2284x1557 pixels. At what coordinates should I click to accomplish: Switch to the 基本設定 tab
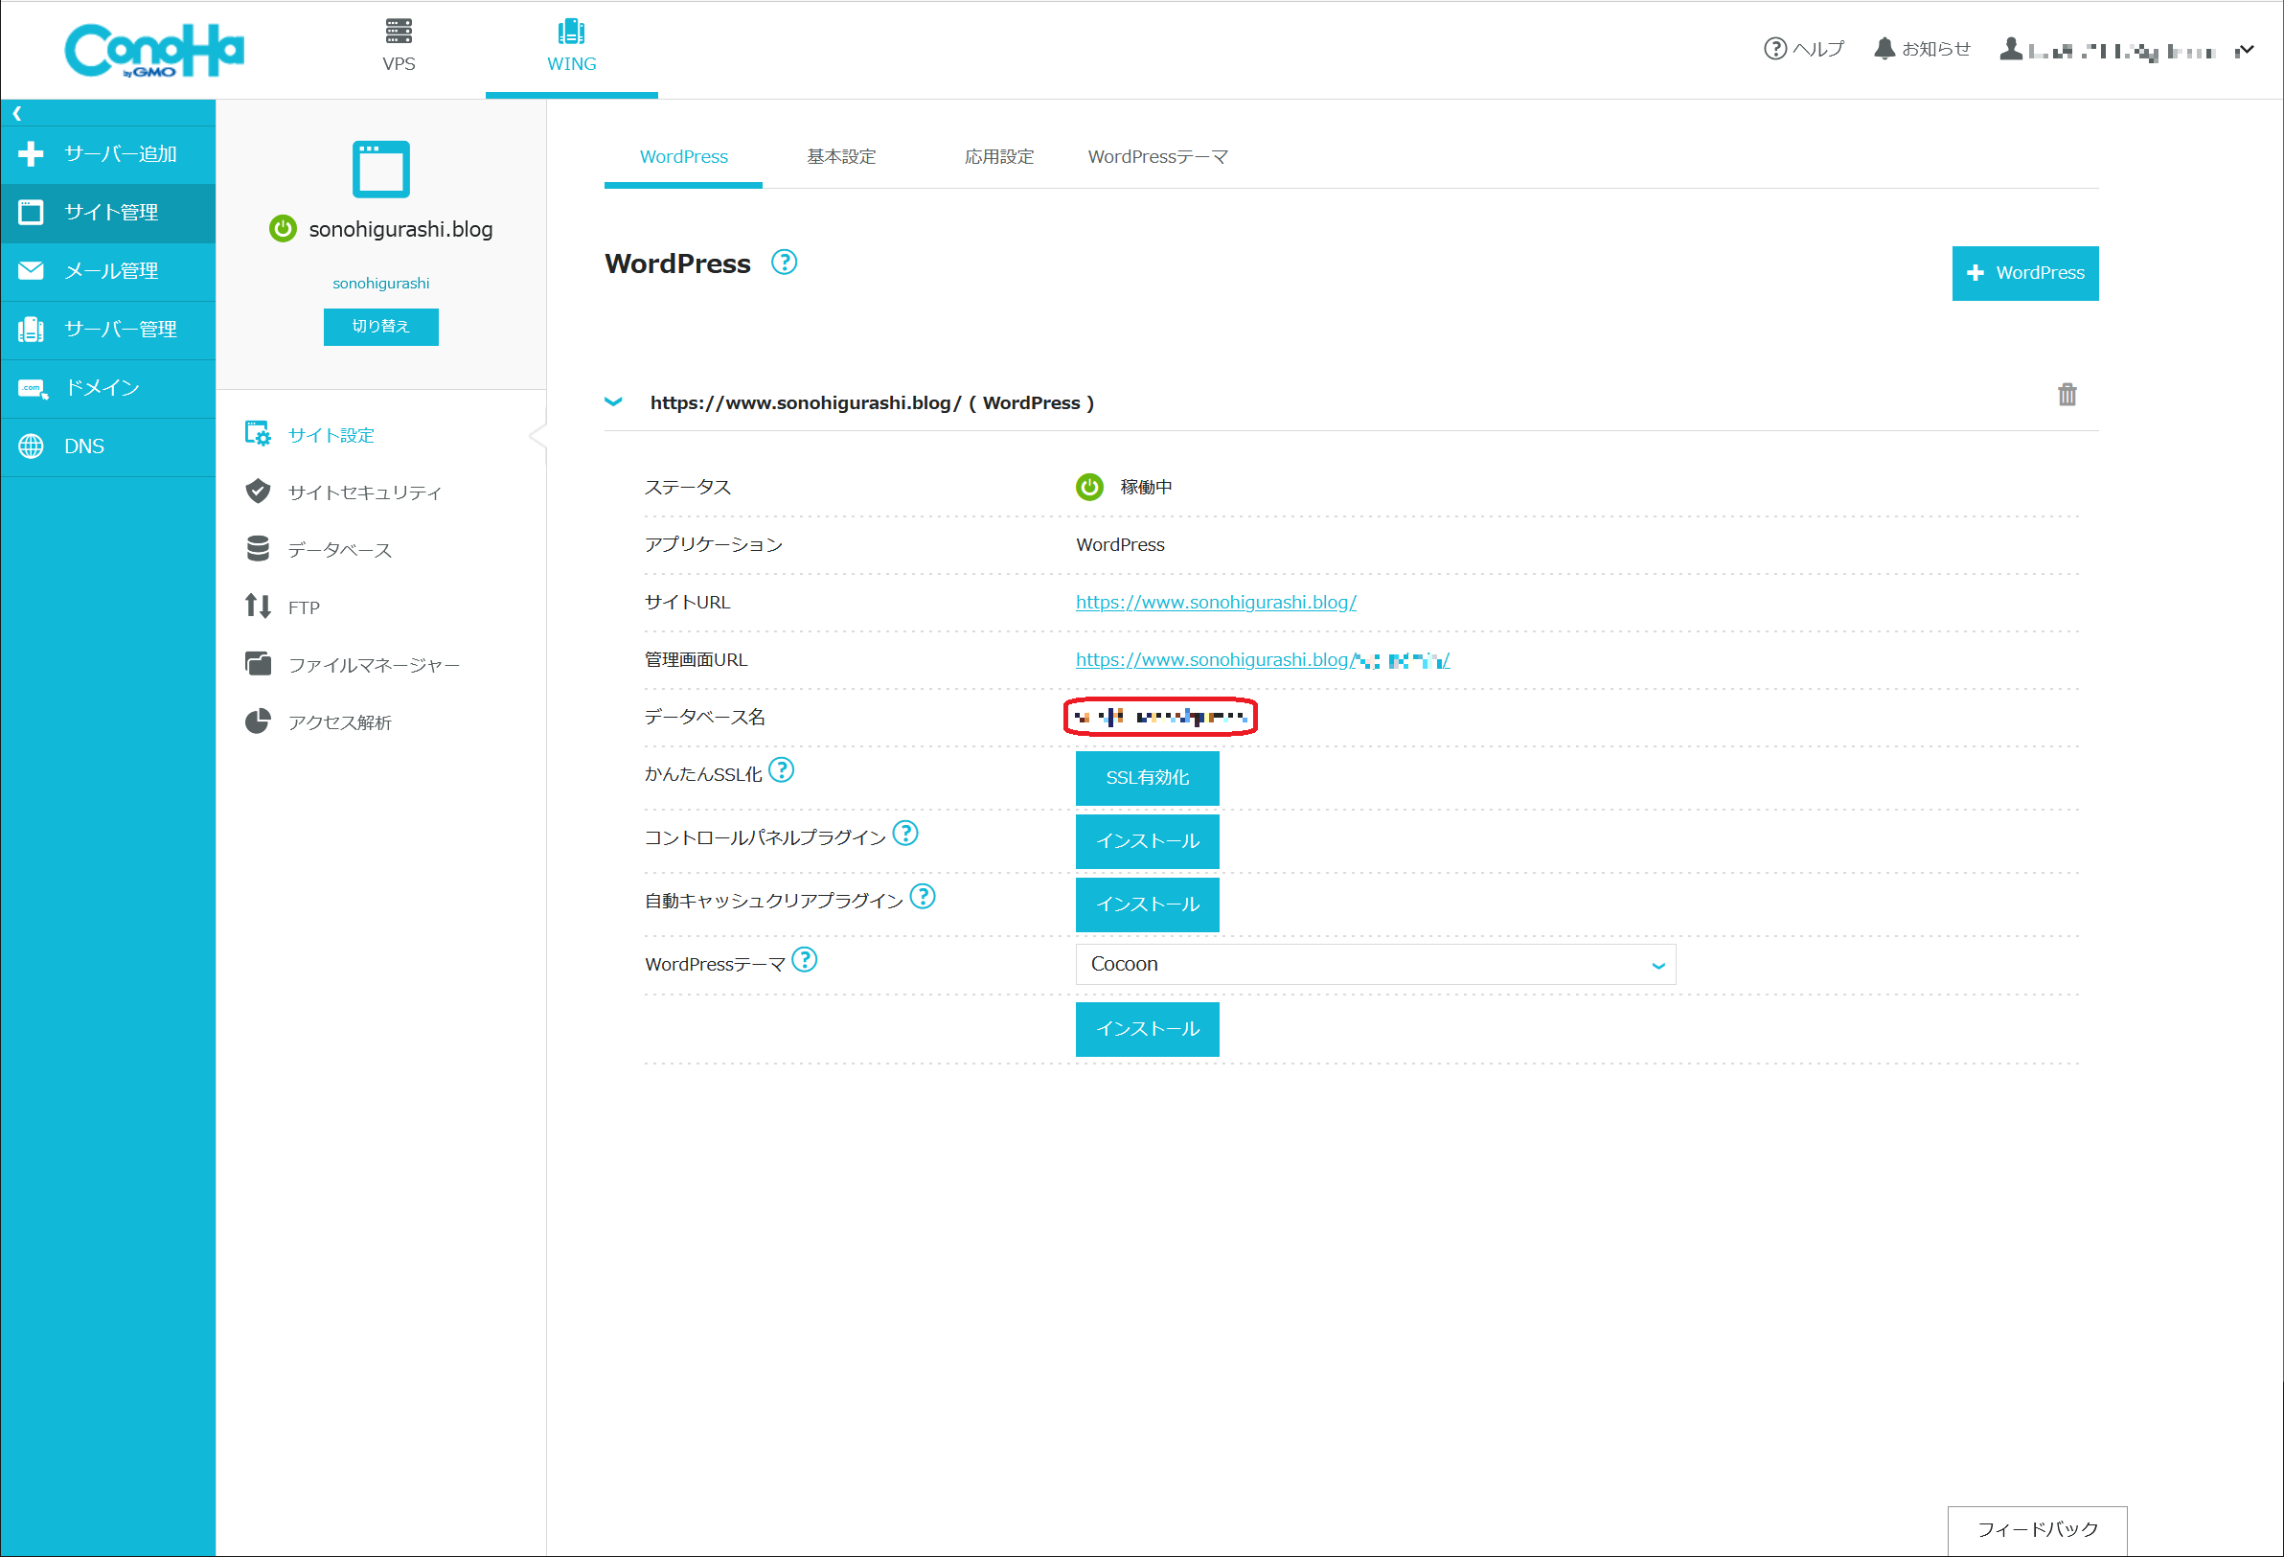click(x=840, y=157)
